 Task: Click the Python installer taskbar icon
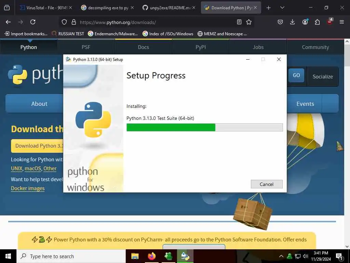coord(185,256)
